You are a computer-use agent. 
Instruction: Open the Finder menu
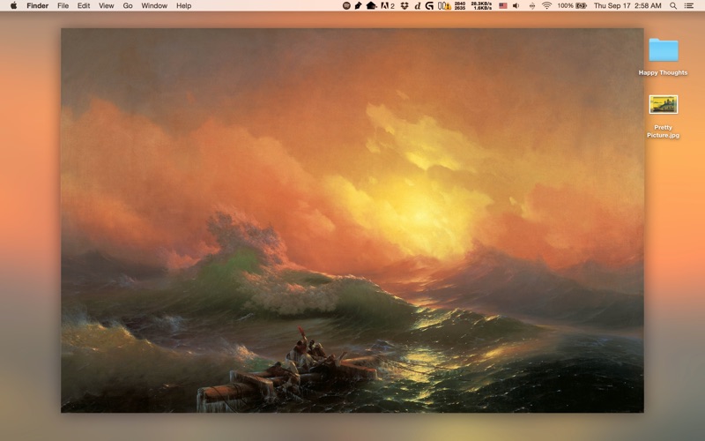37,6
